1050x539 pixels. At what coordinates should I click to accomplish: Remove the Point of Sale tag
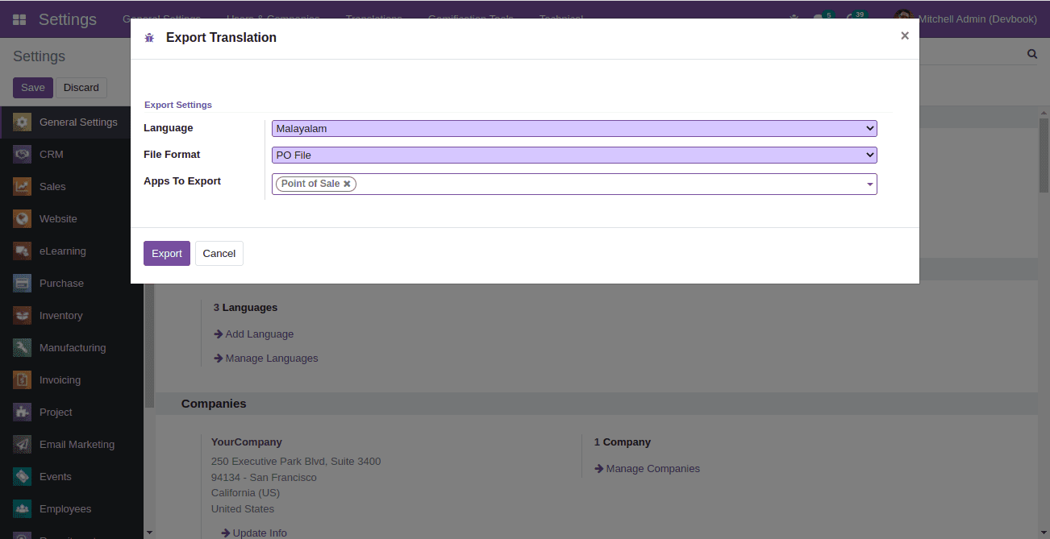point(347,184)
